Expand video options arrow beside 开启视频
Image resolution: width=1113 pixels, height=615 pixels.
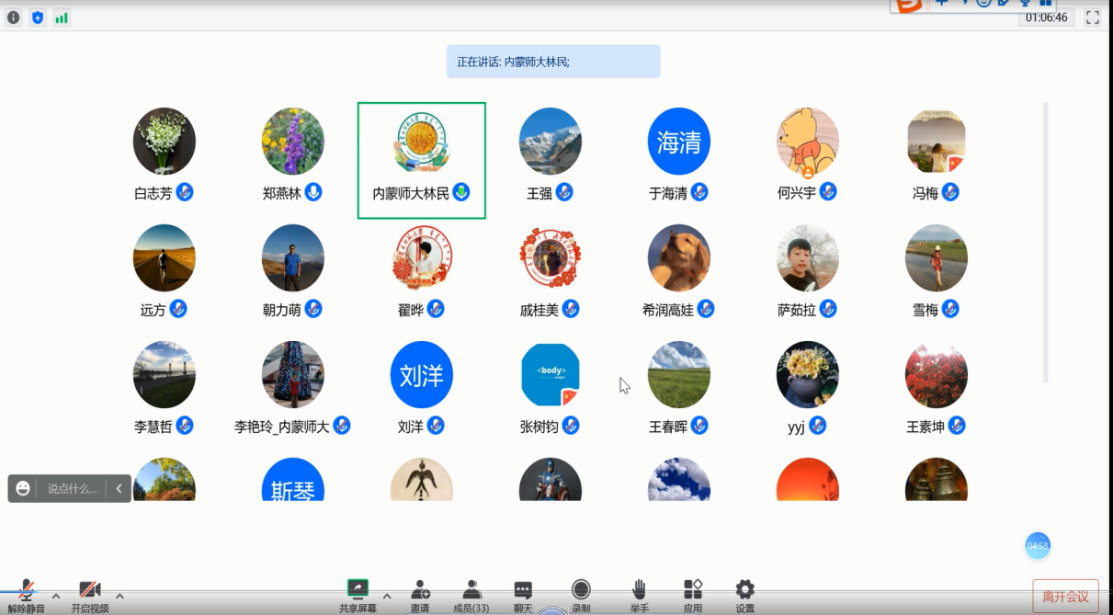pos(119,596)
